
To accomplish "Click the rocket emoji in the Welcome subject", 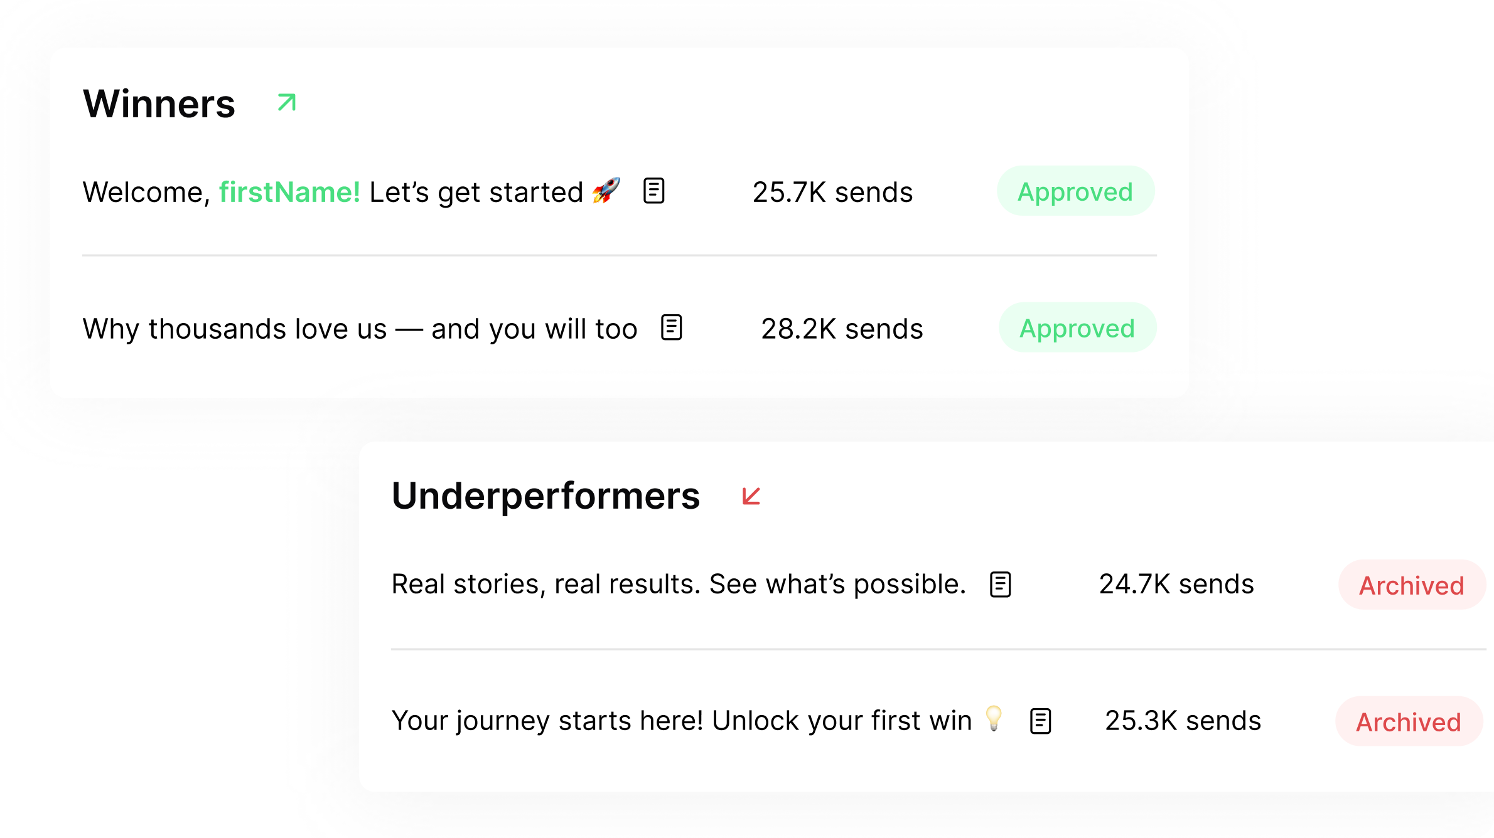I will click(606, 191).
